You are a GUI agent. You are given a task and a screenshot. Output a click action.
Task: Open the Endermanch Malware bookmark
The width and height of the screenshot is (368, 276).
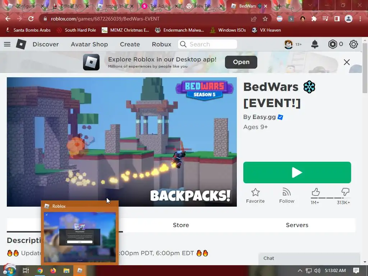180,30
